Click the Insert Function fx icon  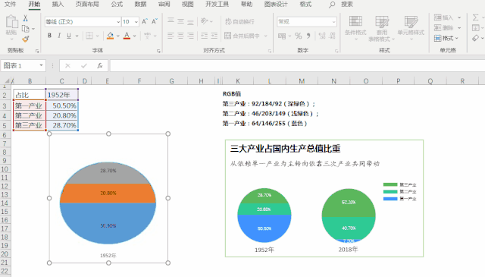click(x=99, y=66)
